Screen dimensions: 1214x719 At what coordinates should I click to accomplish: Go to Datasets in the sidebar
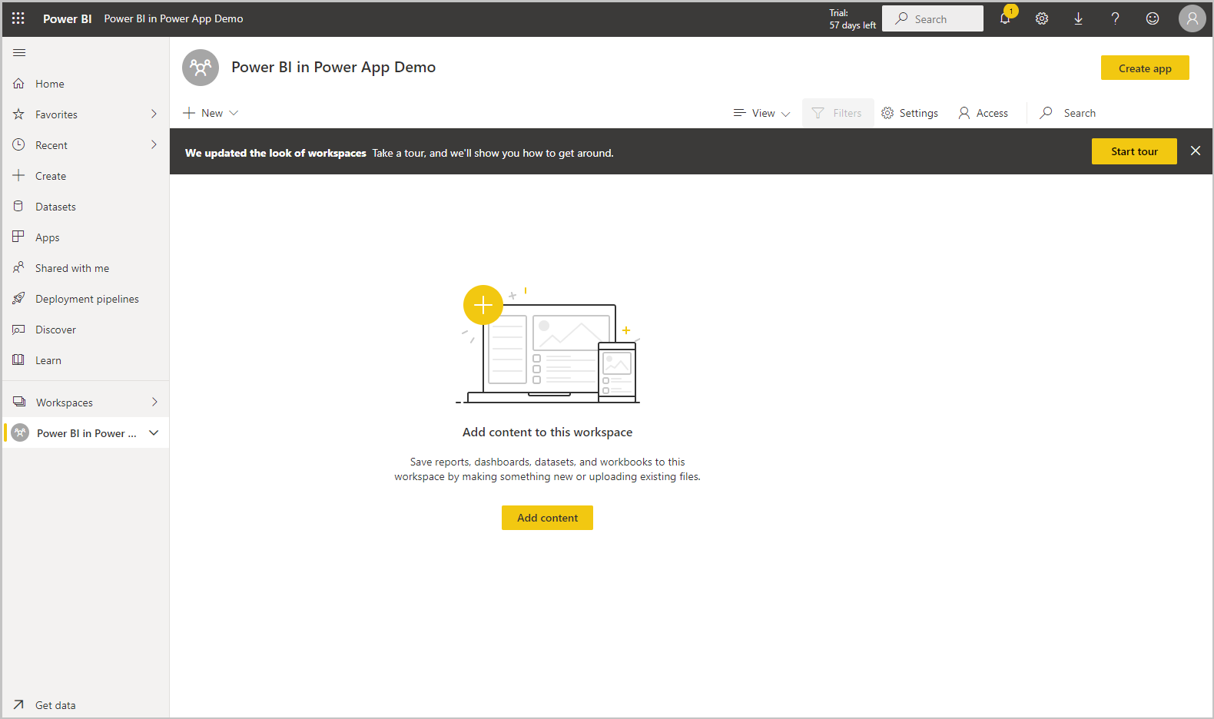(55, 207)
